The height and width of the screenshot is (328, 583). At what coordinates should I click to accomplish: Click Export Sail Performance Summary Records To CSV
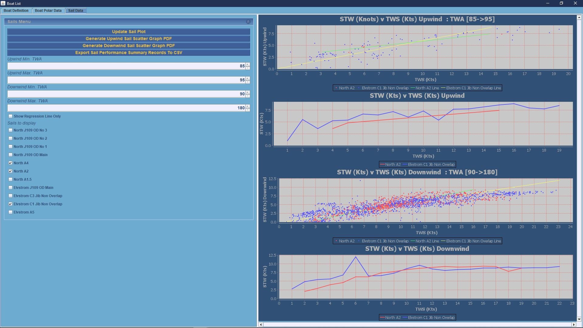(128, 53)
